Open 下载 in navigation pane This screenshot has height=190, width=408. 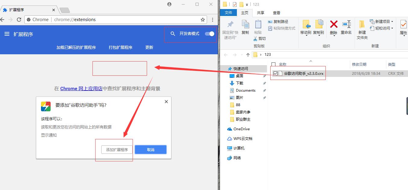tap(240, 83)
